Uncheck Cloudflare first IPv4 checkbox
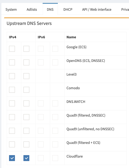Screen dimensions: 129x168 click(12, 158)
